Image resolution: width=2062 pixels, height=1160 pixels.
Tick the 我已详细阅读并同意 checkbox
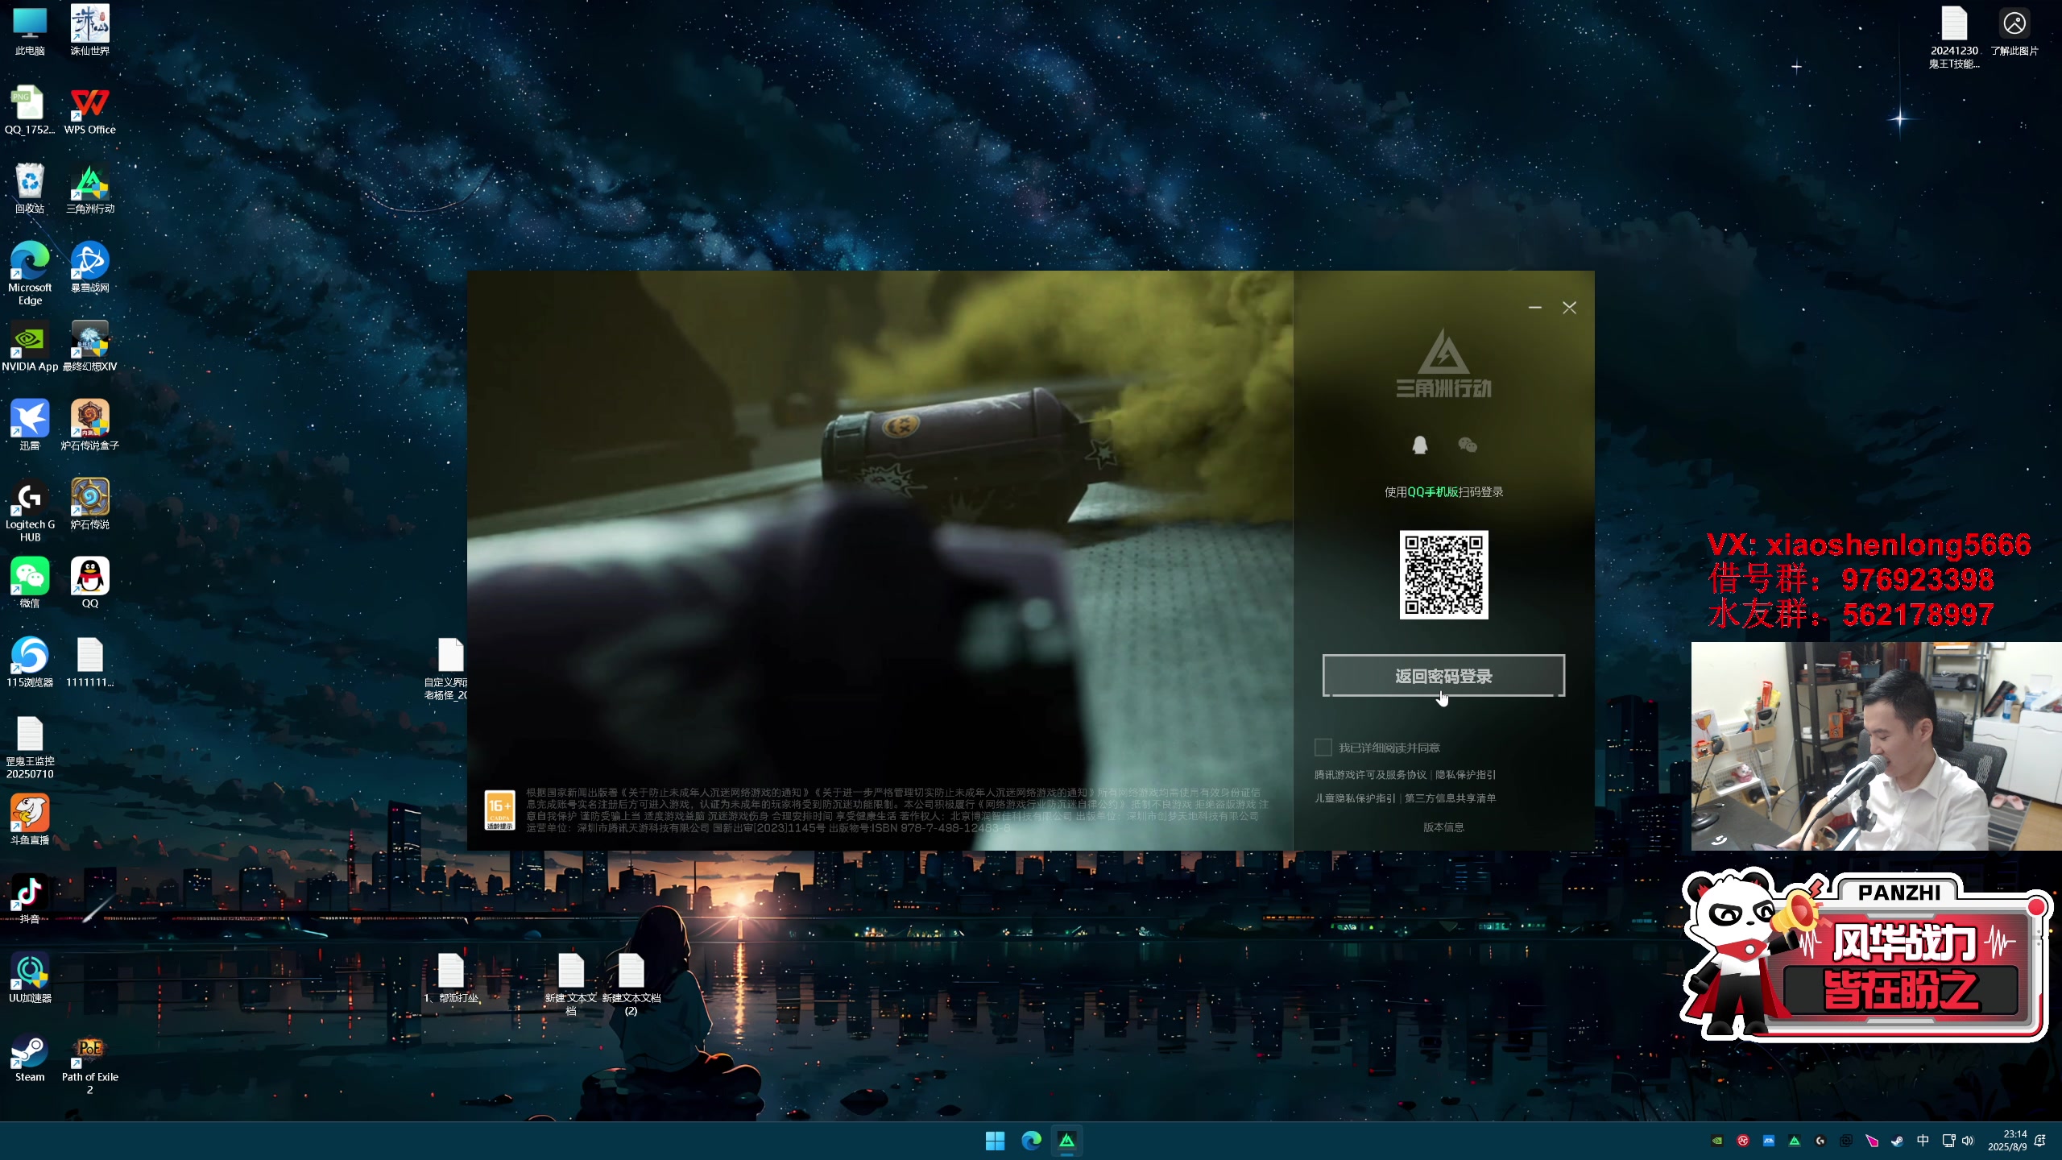tap(1323, 748)
